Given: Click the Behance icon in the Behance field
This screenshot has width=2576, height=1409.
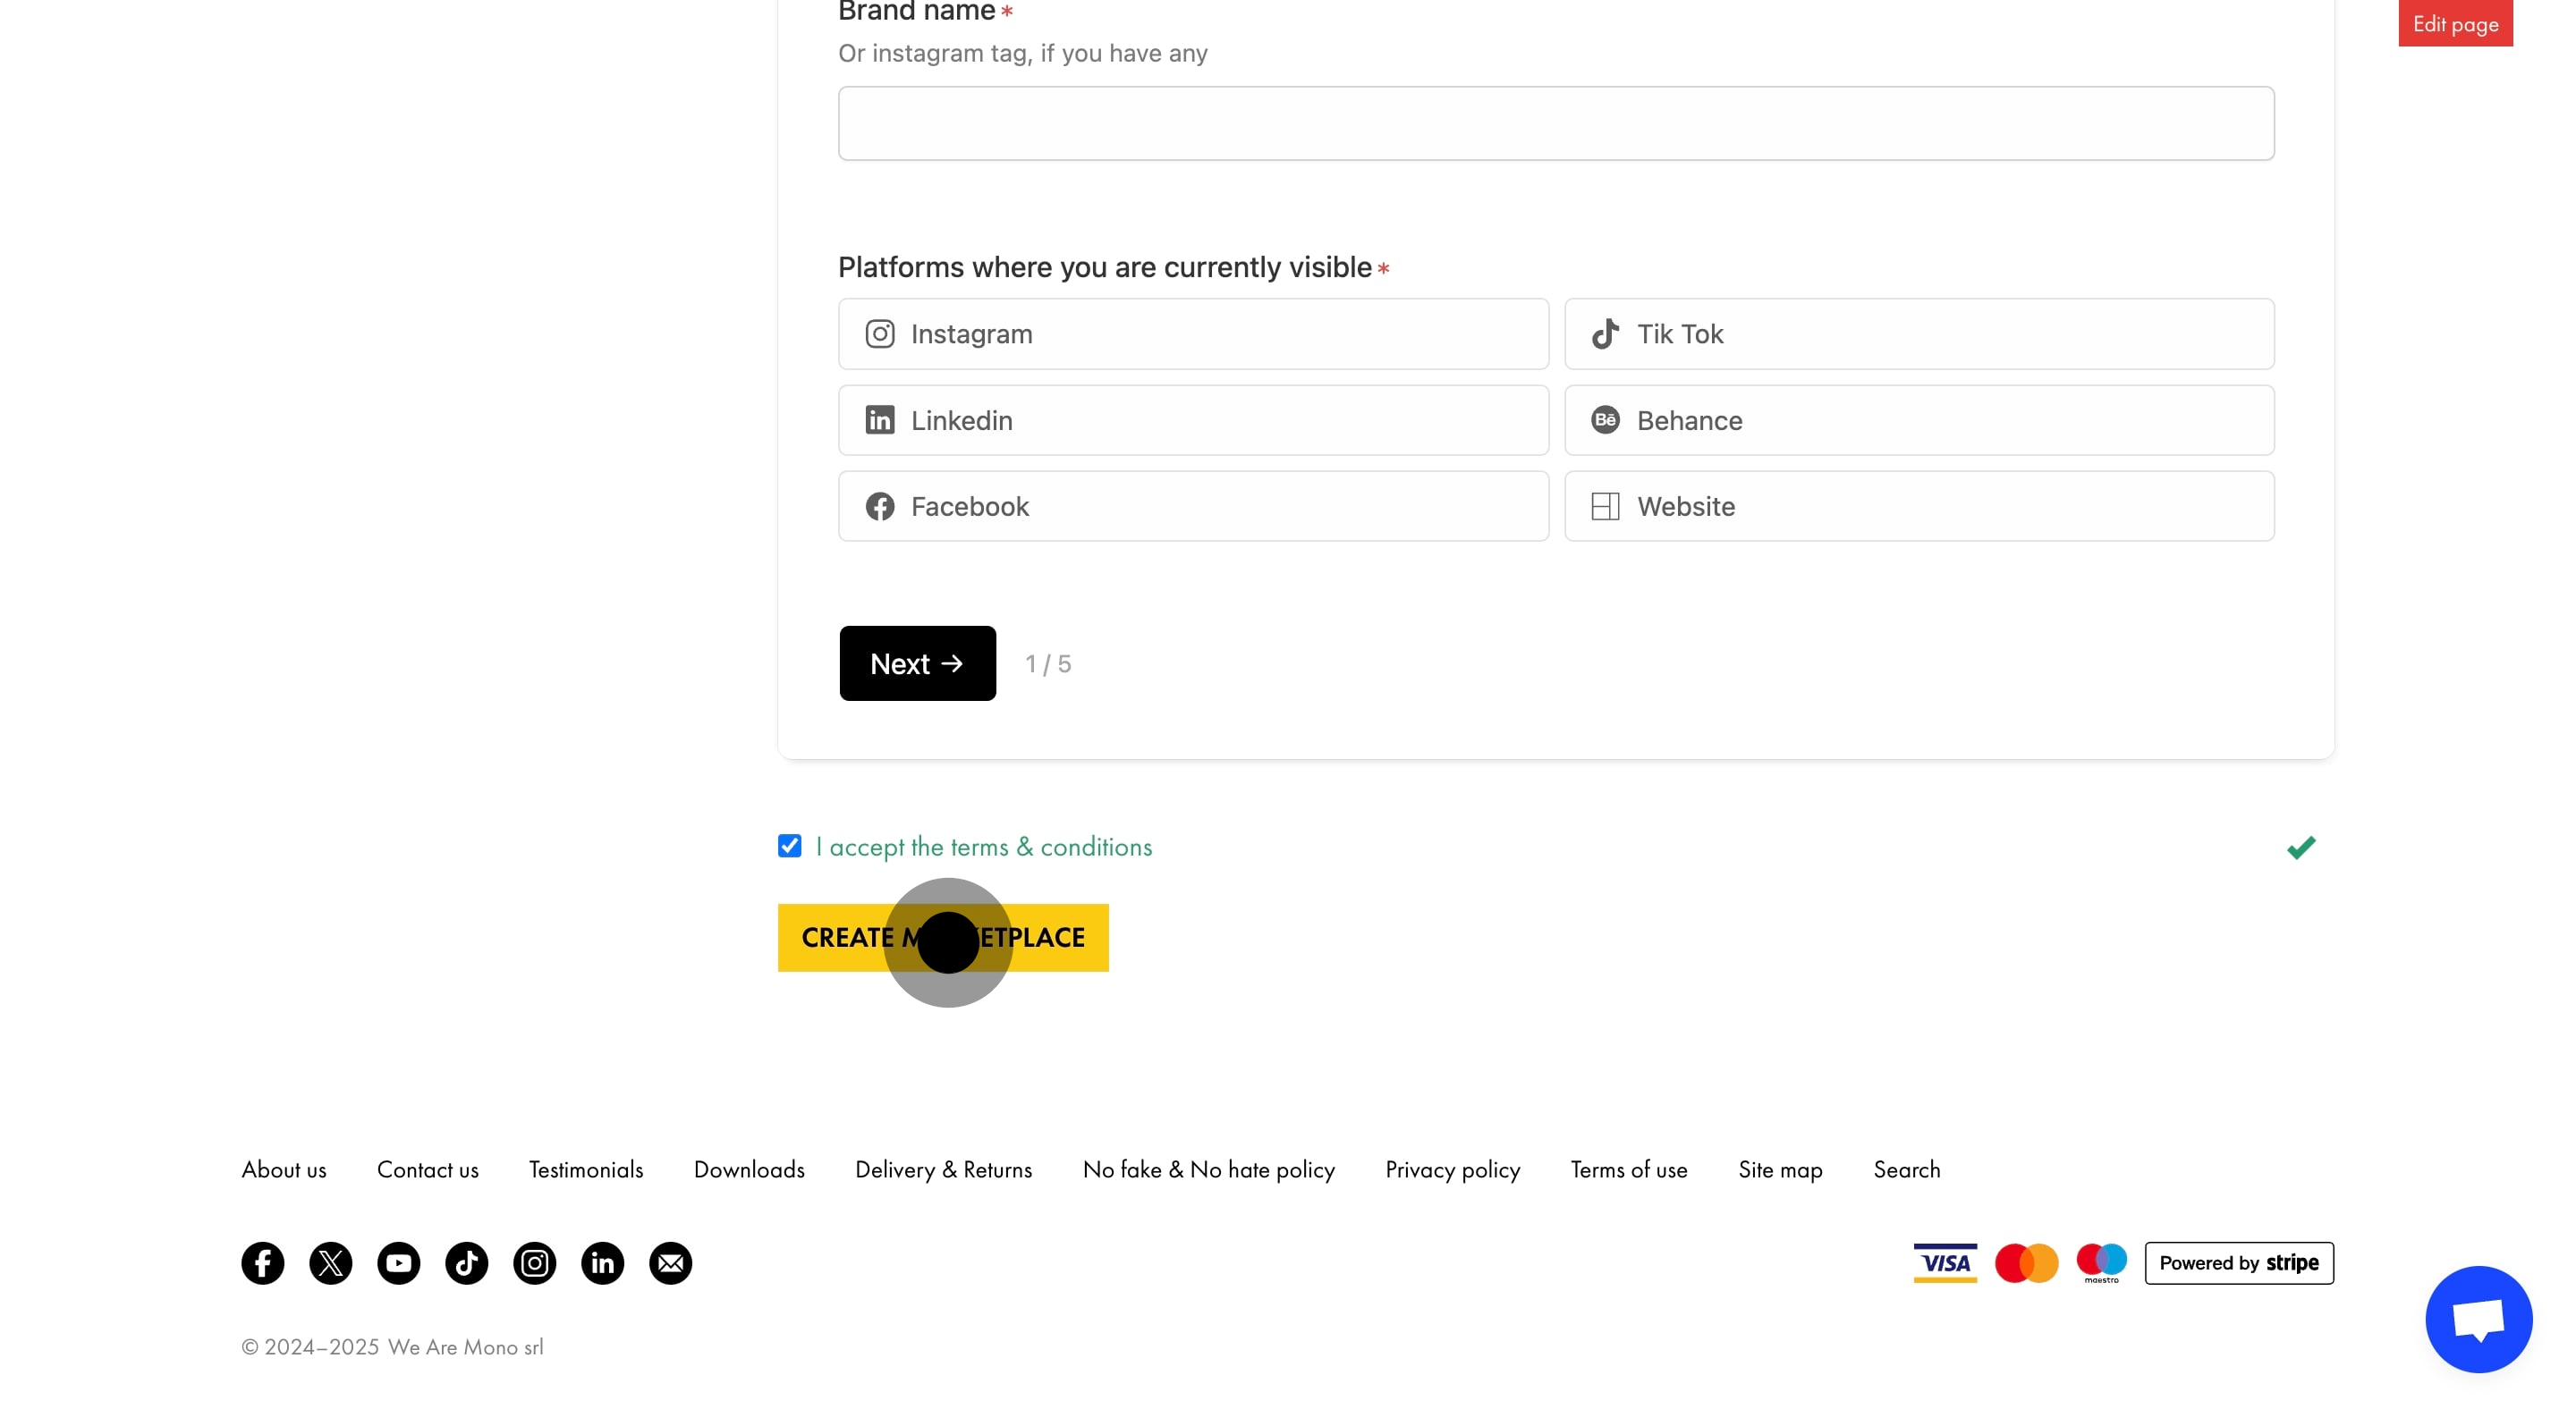Looking at the screenshot, I should (1605, 419).
